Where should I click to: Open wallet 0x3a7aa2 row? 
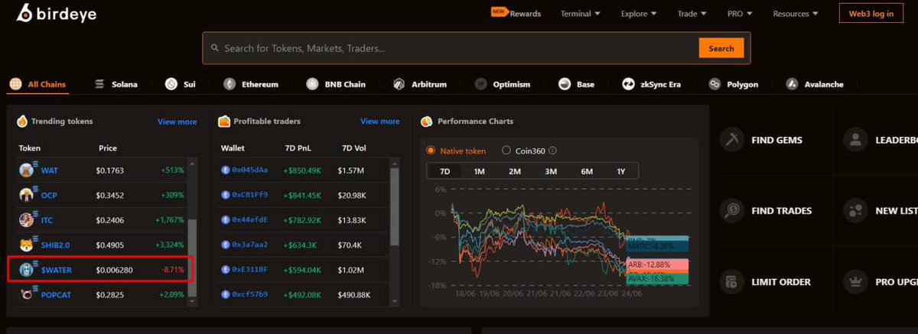(304, 245)
